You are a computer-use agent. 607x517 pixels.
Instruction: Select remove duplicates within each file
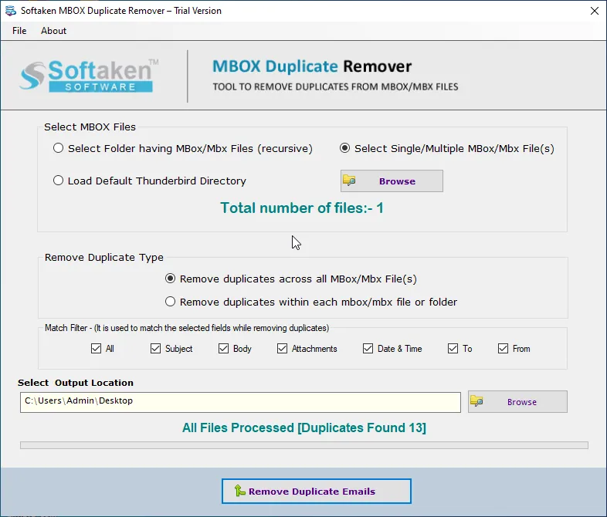point(171,302)
